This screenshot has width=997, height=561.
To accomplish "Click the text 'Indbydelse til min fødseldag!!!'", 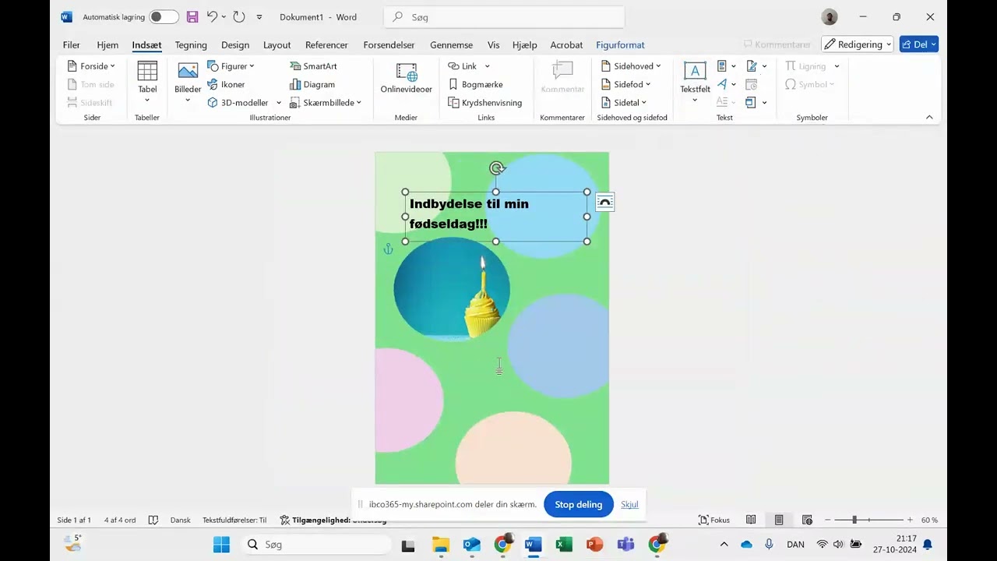I will 469,213.
